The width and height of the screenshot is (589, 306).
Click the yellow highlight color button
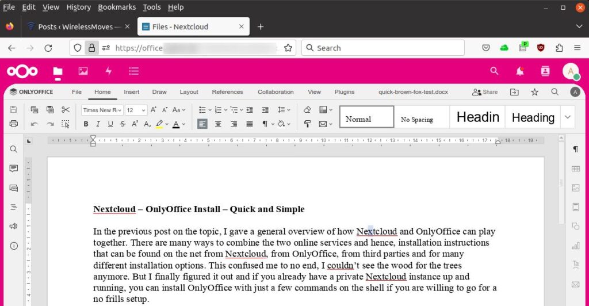[x=159, y=124]
